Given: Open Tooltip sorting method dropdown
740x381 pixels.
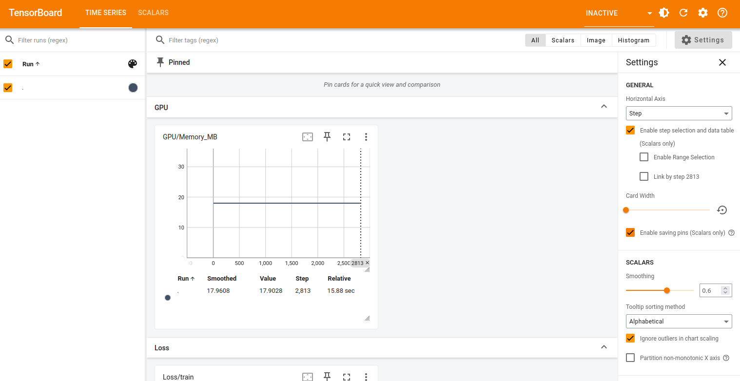Looking at the screenshot, I should coord(679,322).
